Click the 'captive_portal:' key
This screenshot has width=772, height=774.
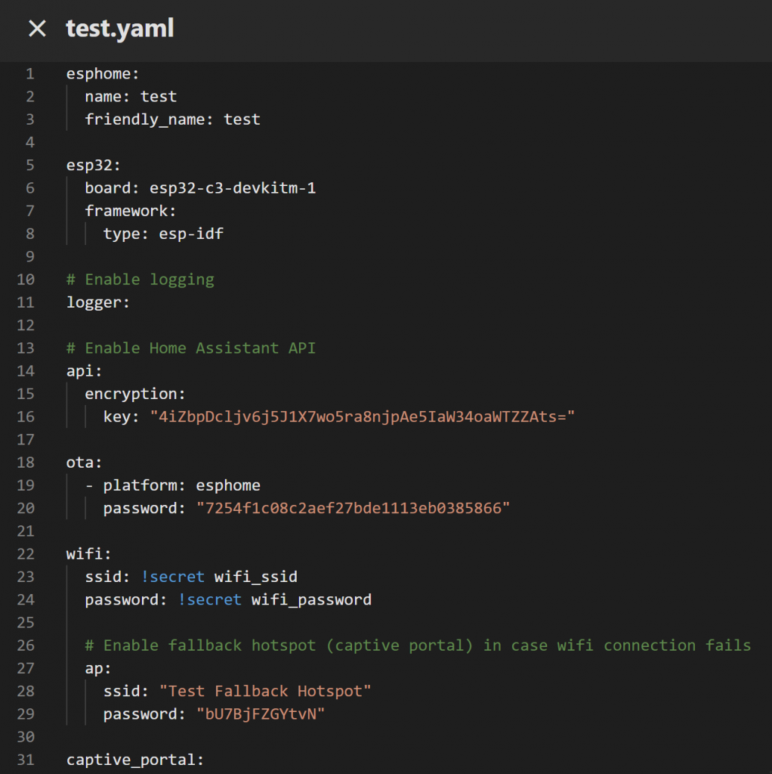135,760
